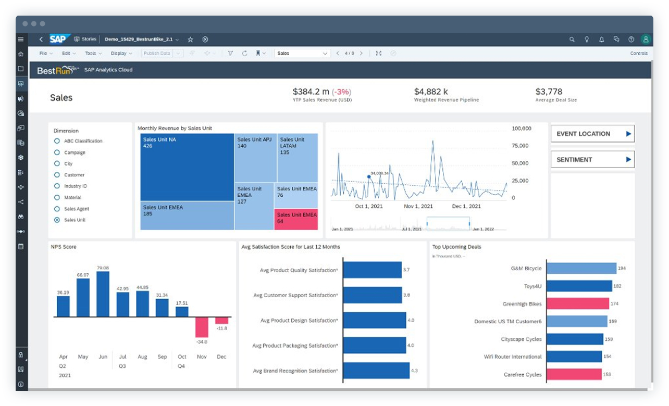Open the Tools menu
The image size is (669, 406).
(x=93, y=53)
